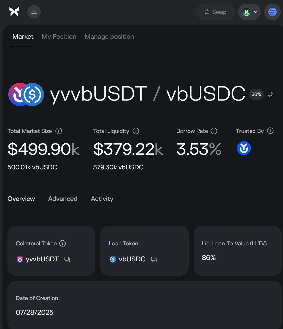
Task: Click the Swap button
Action: (215, 12)
